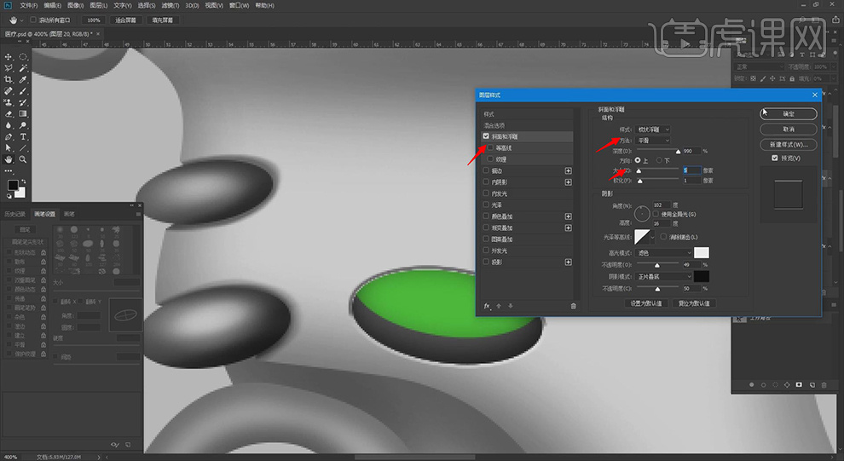Image resolution: width=844 pixels, height=461 pixels.
Task: Select the Pen tool
Action: [9, 136]
